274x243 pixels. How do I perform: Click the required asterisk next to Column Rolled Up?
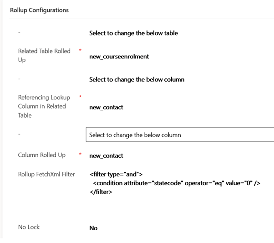coord(81,154)
